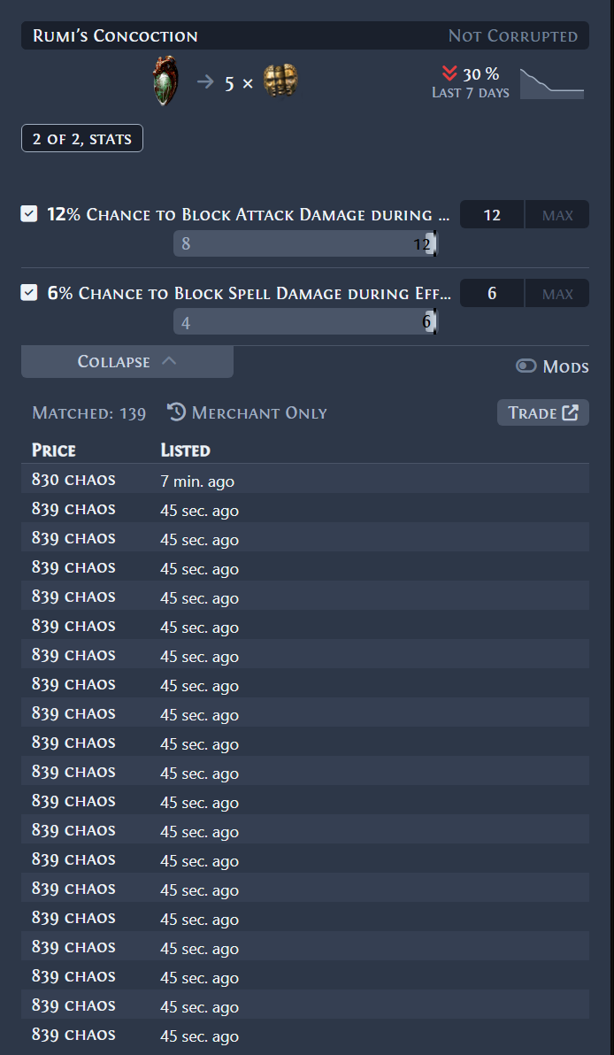Click the Listed column header
This screenshot has width=614, height=1055.
click(186, 450)
